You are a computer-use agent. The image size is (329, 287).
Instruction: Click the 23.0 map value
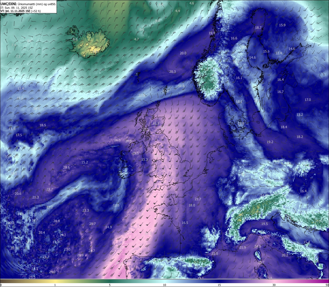(x=67, y=249)
